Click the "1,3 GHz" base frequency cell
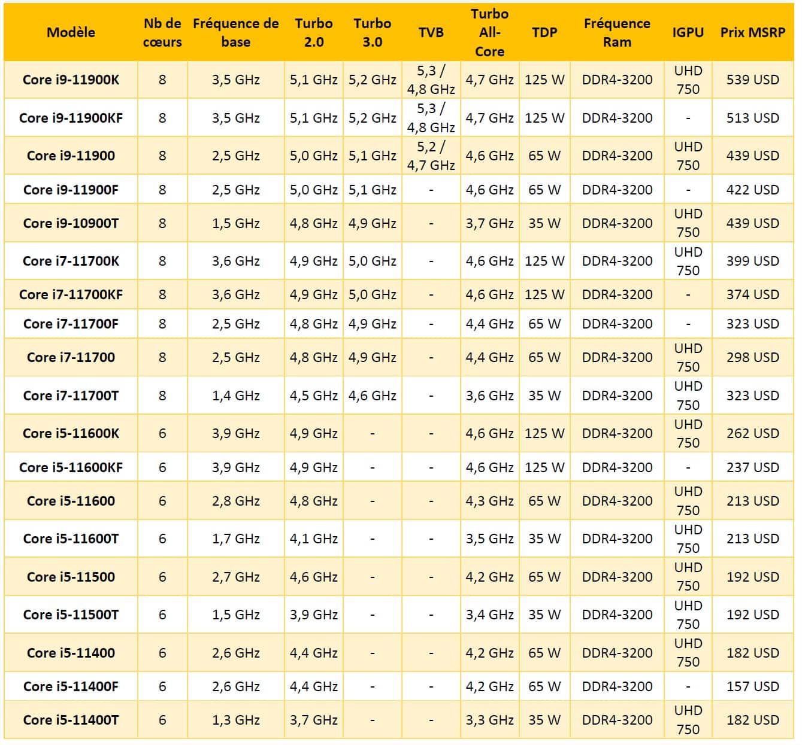 235,720
